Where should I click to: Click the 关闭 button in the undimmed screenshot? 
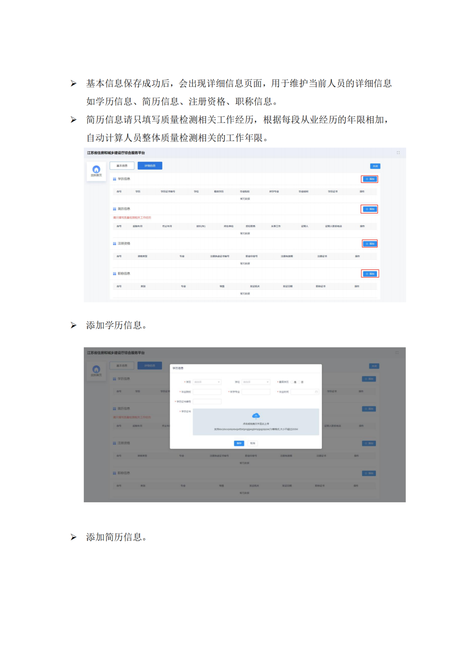375,166
